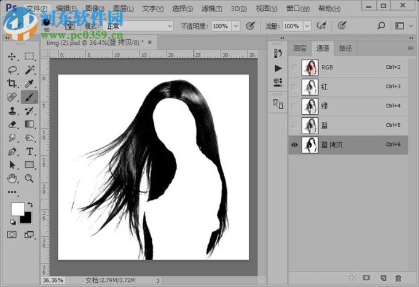
Task: Select the Move tool
Action: [x=12, y=56]
